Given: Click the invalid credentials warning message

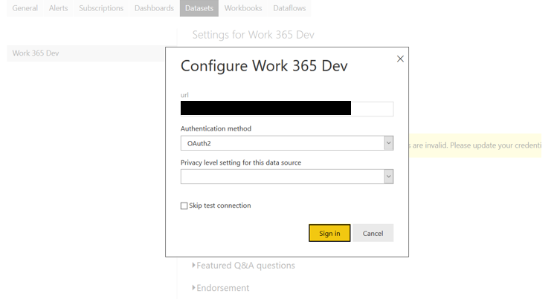Looking at the screenshot, I should coord(475,145).
